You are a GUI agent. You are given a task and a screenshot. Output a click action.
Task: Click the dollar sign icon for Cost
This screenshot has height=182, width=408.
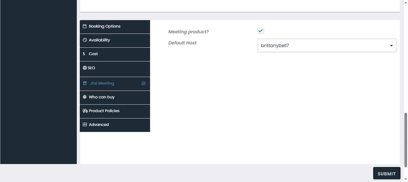click(84, 54)
